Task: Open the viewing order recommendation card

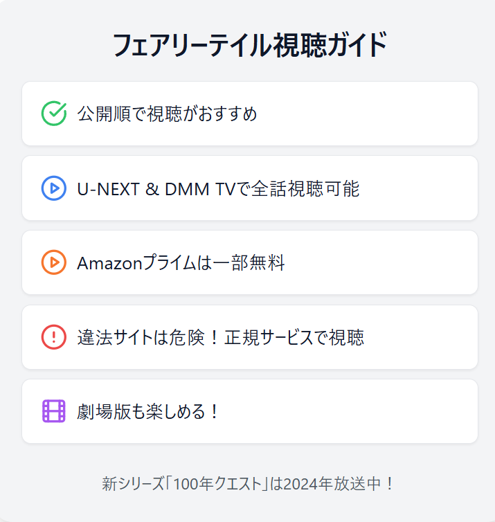Action: tap(250, 114)
